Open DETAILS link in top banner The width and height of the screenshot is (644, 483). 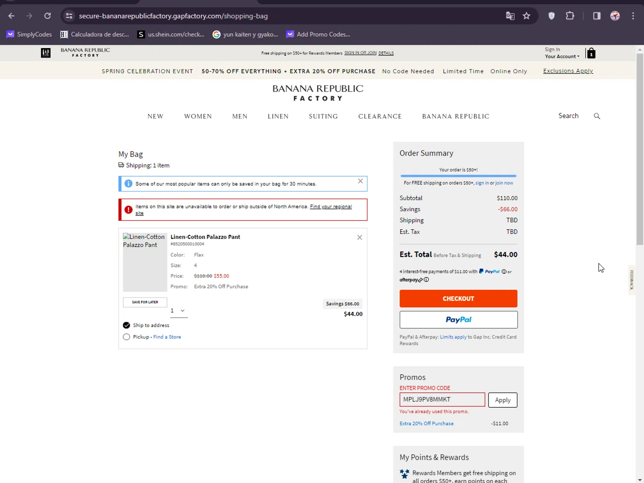[386, 53]
